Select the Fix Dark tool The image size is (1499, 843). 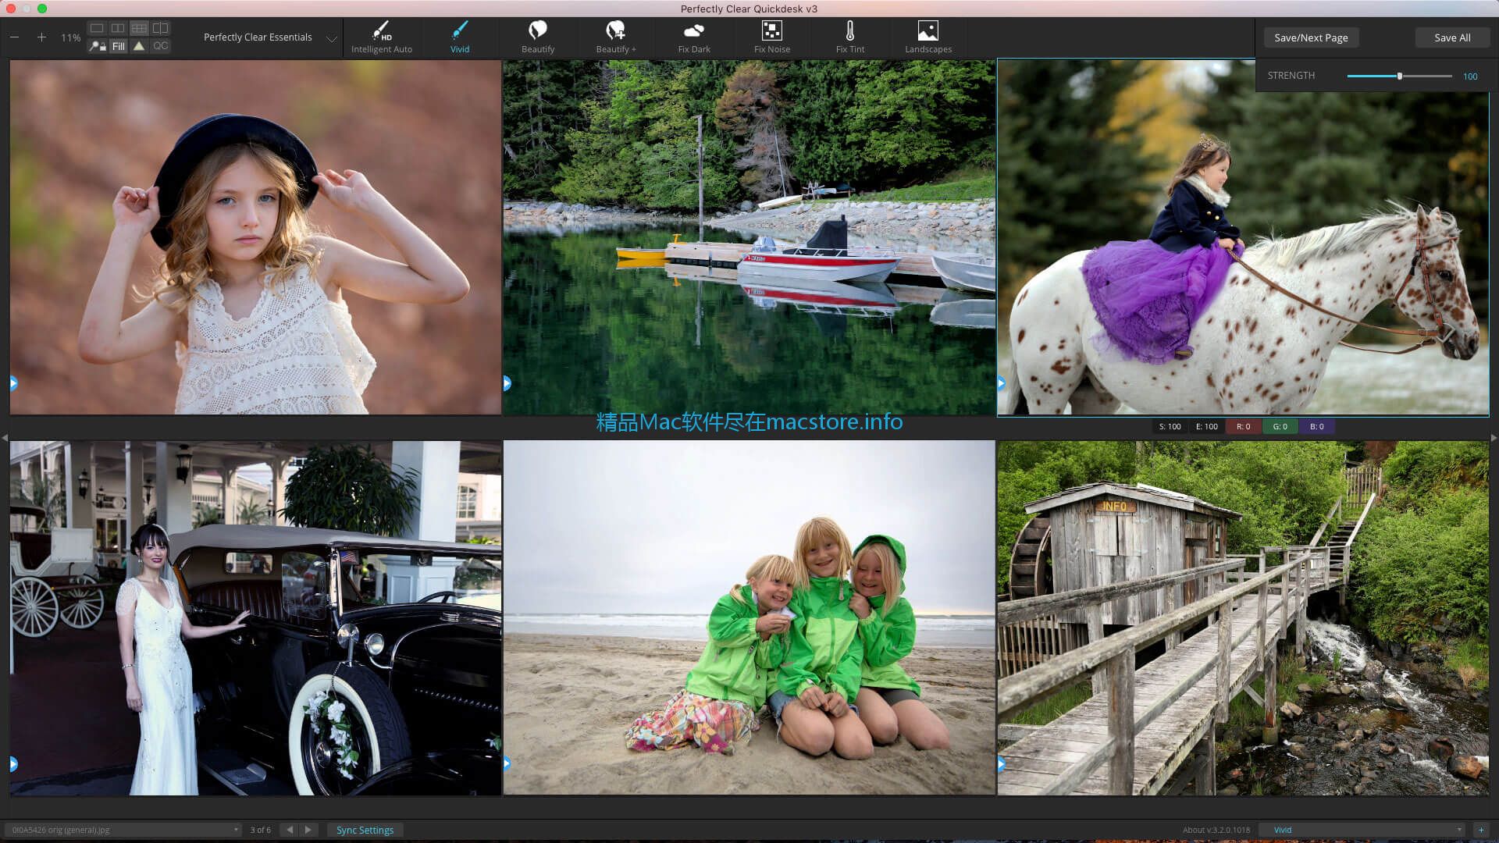click(x=694, y=37)
